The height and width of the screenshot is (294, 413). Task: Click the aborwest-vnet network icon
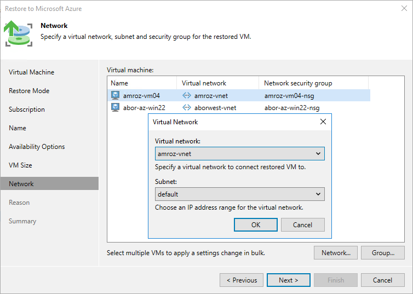(186, 107)
